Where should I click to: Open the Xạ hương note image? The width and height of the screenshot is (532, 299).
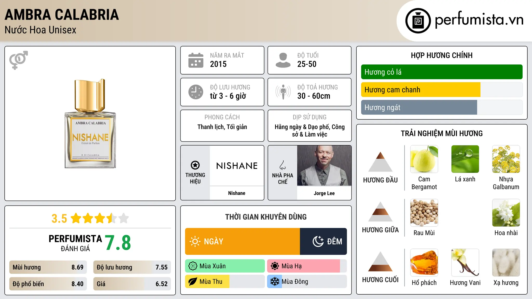tap(506, 263)
